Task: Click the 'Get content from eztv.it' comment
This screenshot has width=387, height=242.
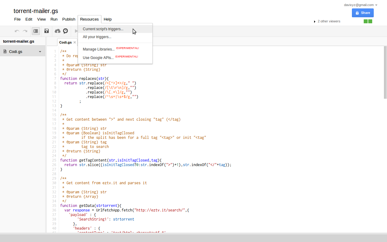Action: click(105, 183)
